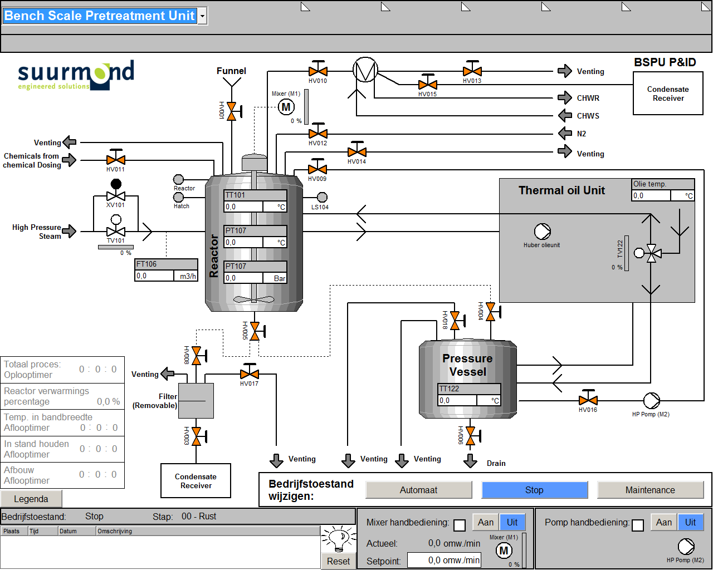Image resolution: width=713 pixels, height=570 pixels.
Task: Click the heat exchanger symbol near HV010
Action: tap(365, 70)
